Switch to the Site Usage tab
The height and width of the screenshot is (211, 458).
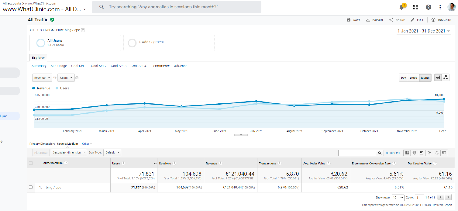click(x=59, y=66)
